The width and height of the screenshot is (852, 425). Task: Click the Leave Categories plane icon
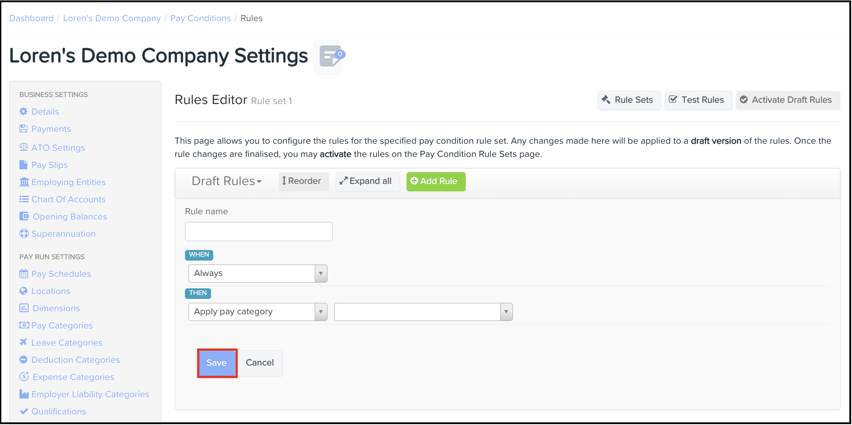pos(23,342)
